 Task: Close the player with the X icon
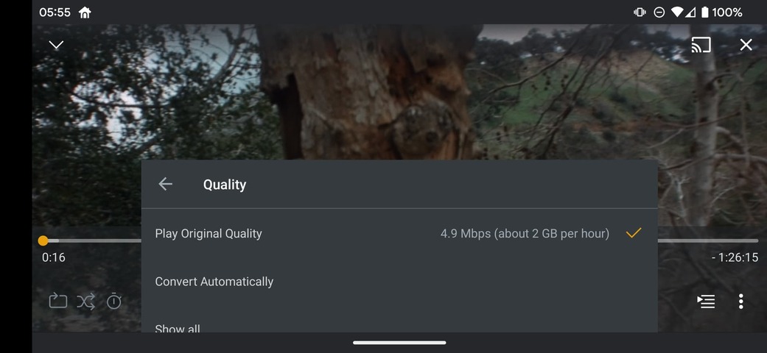pos(746,45)
